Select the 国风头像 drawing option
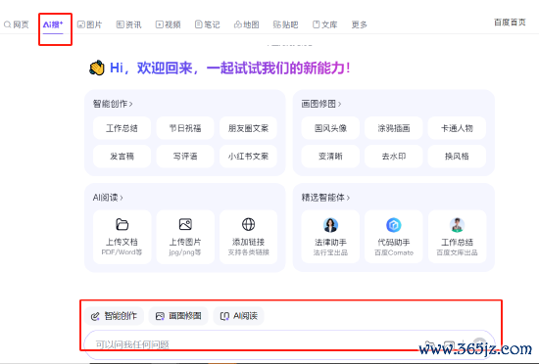 330,128
